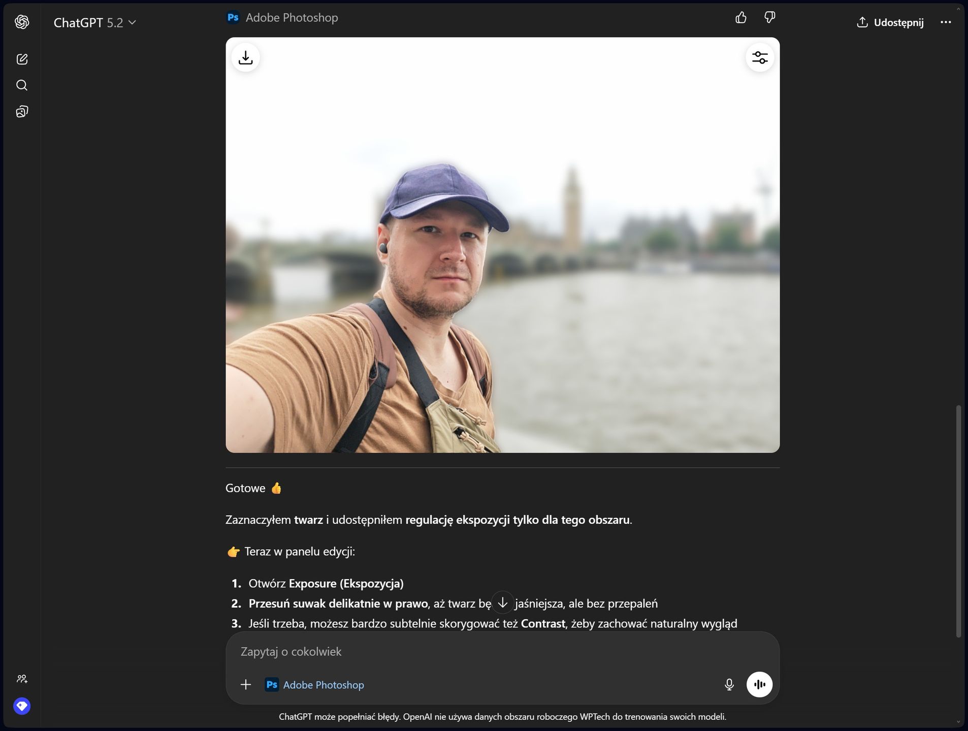This screenshot has width=968, height=731.
Task: Open search chats magnifier icon
Action: point(22,85)
